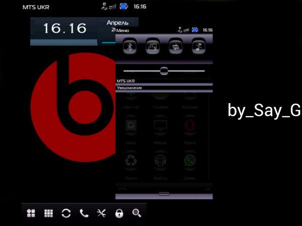Open the Файлы headphones player icon
This screenshot has width=302, height=226.
tap(160, 161)
